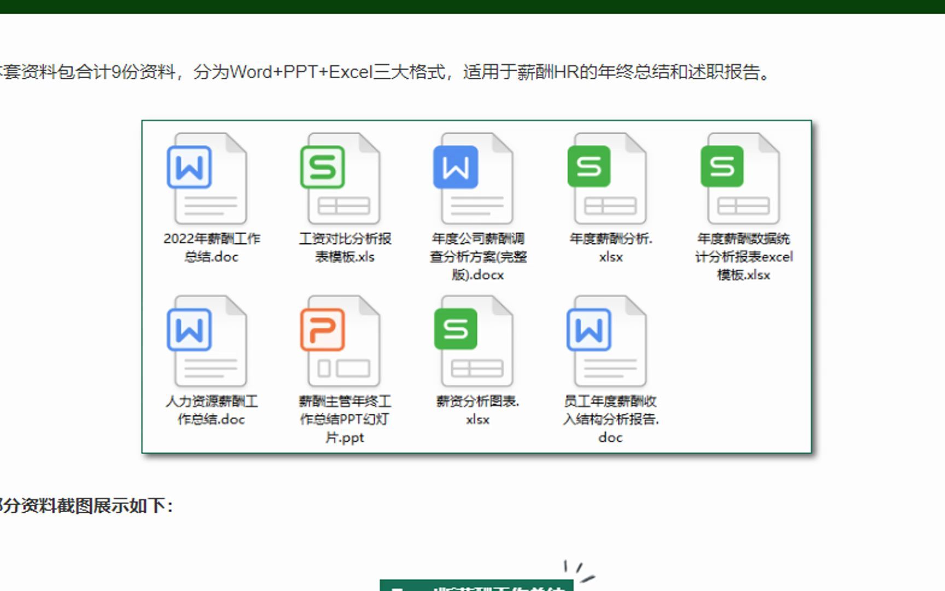This screenshot has width=945, height=591.
Task: Click the 员工年度薪酬收入结构分析报告.doc icon
Action: click(606, 341)
